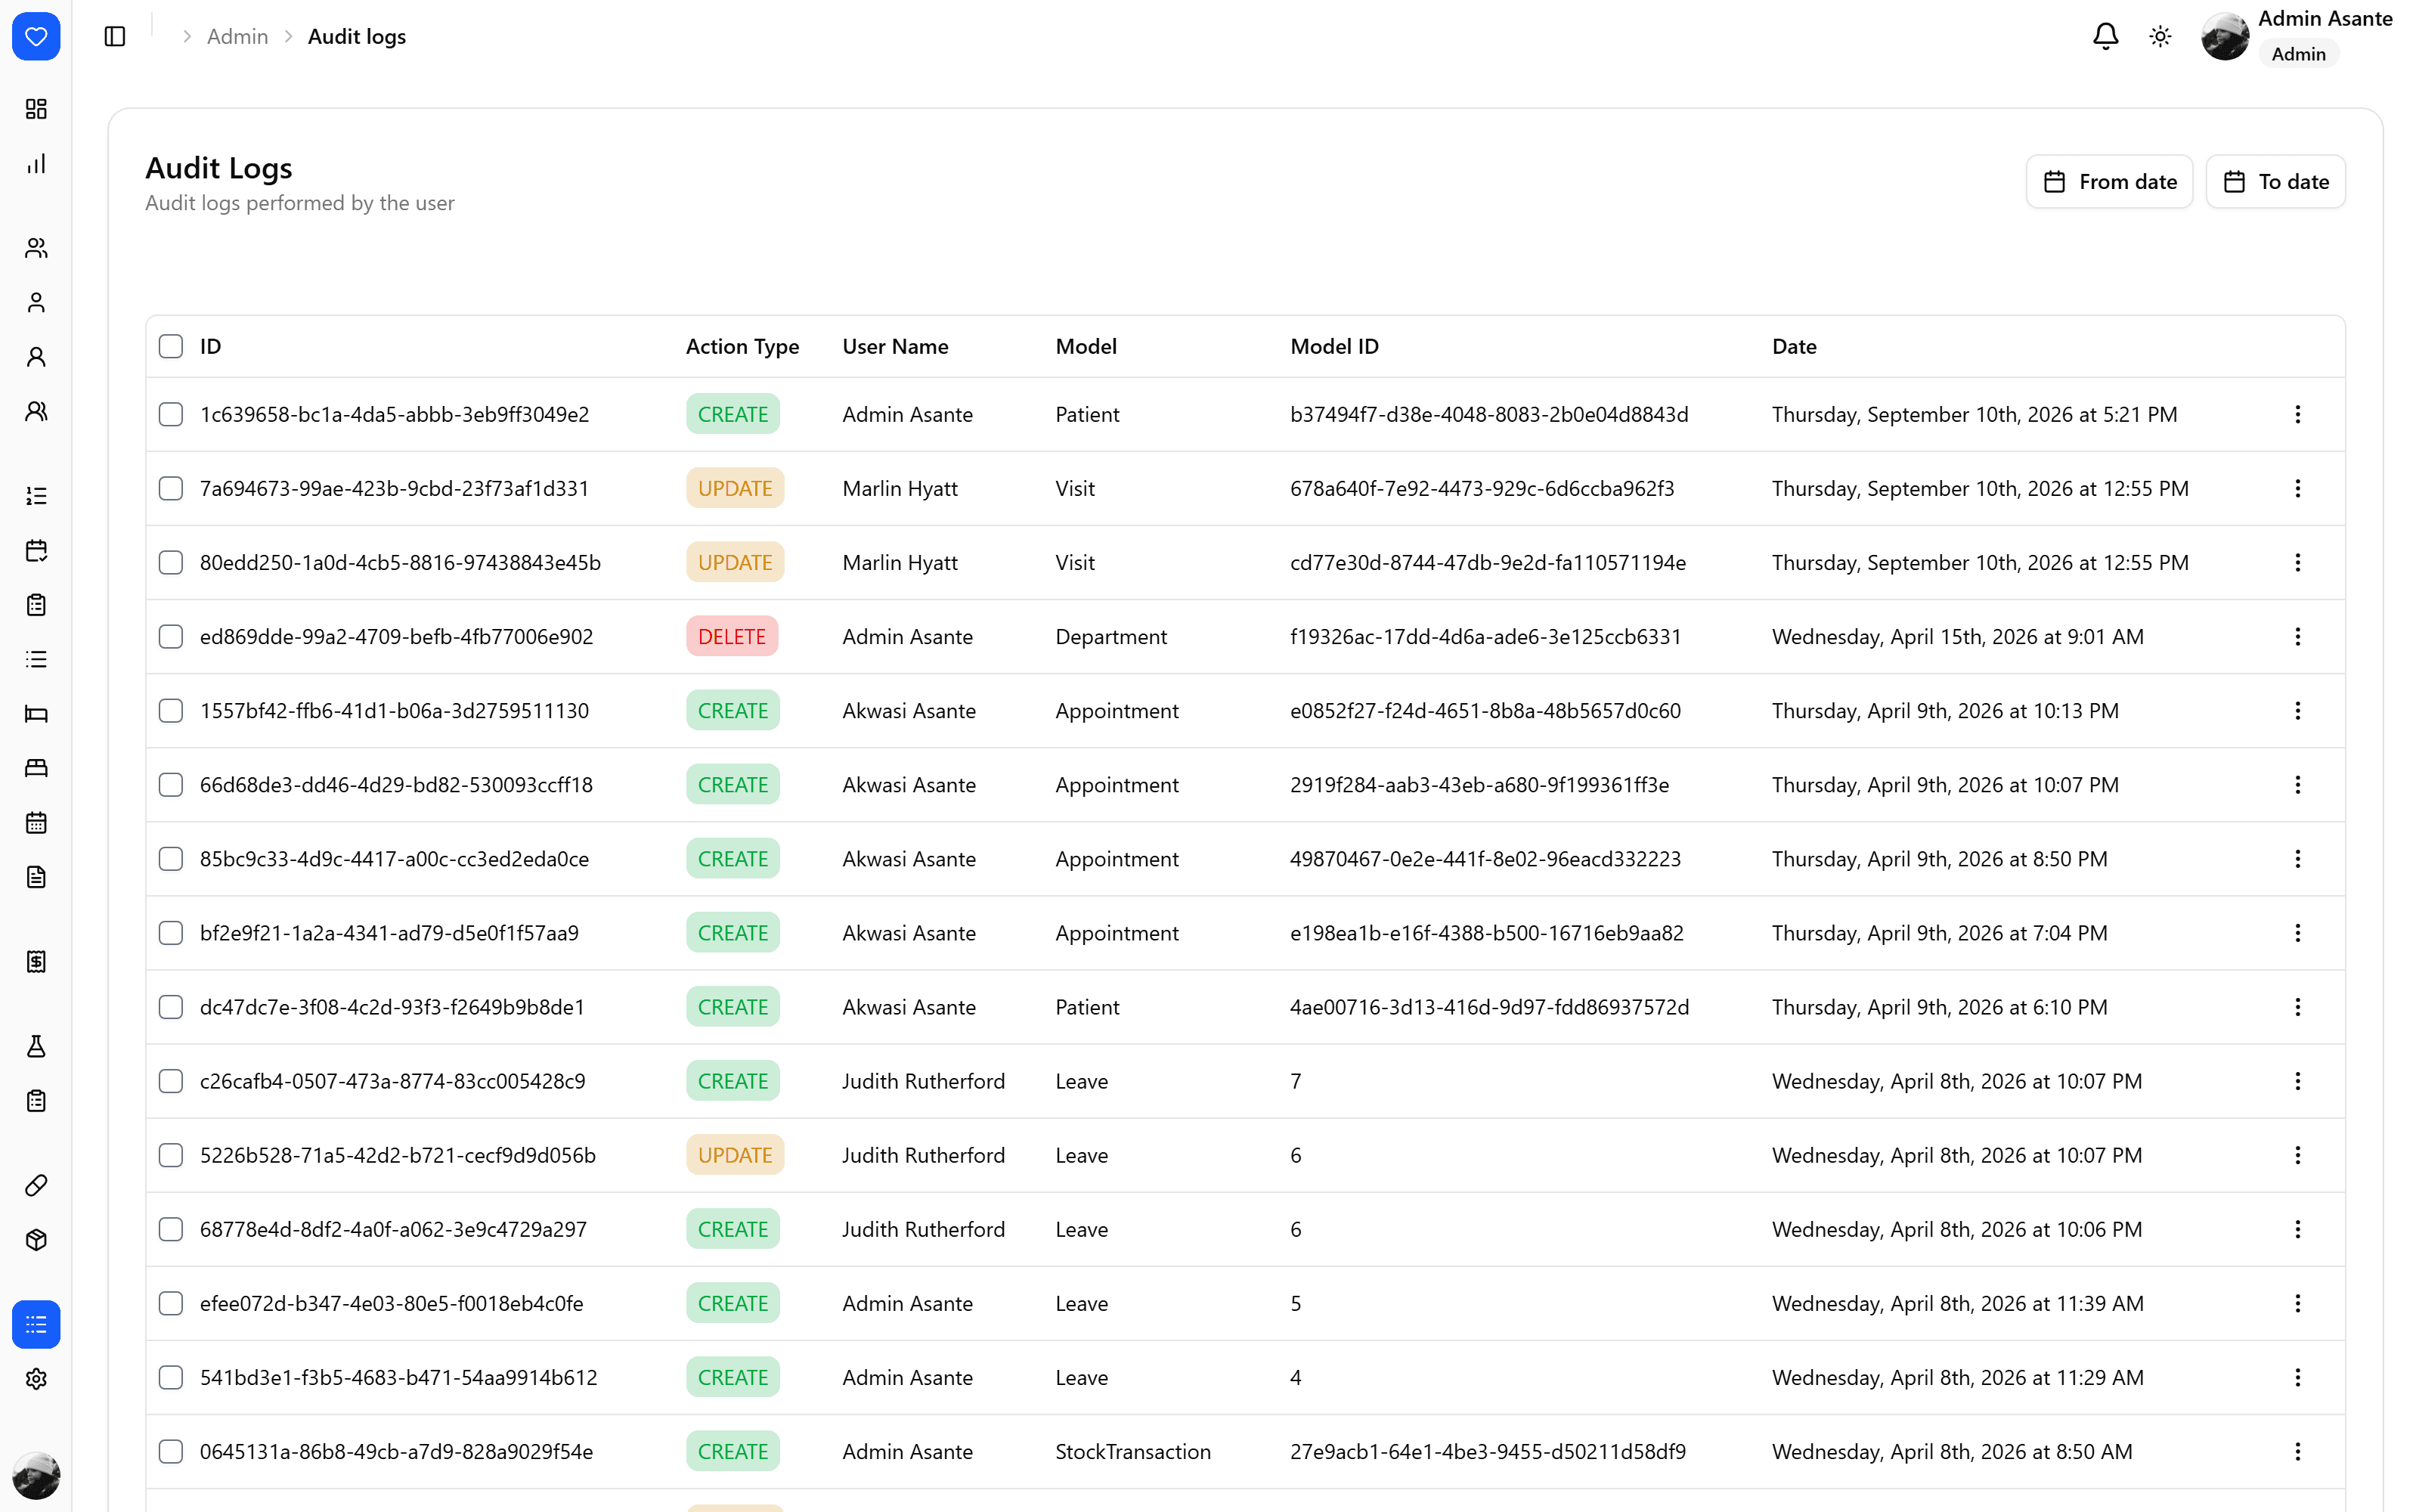
Task: Click the Action Type column header
Action: (x=742, y=347)
